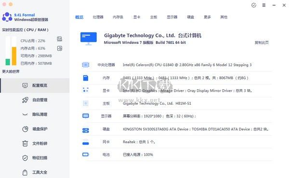This screenshot has height=178, width=289.
Task: Open 隐私清理 in the sidebar
Action: point(35,114)
